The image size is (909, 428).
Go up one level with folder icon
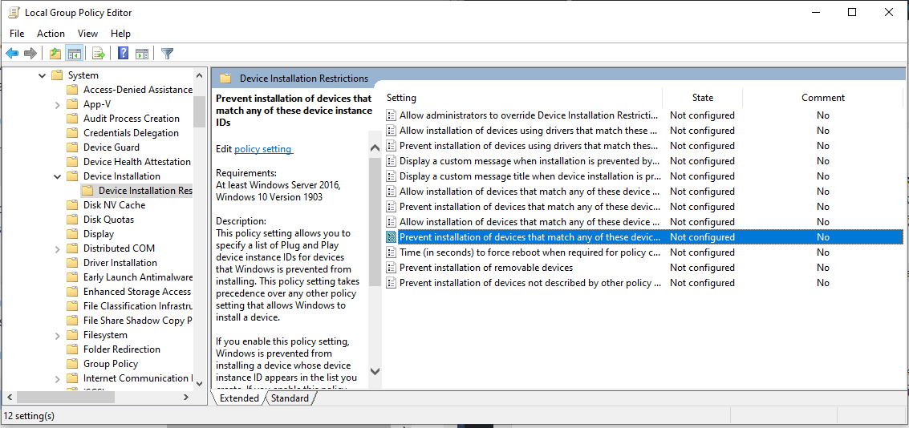(x=55, y=54)
